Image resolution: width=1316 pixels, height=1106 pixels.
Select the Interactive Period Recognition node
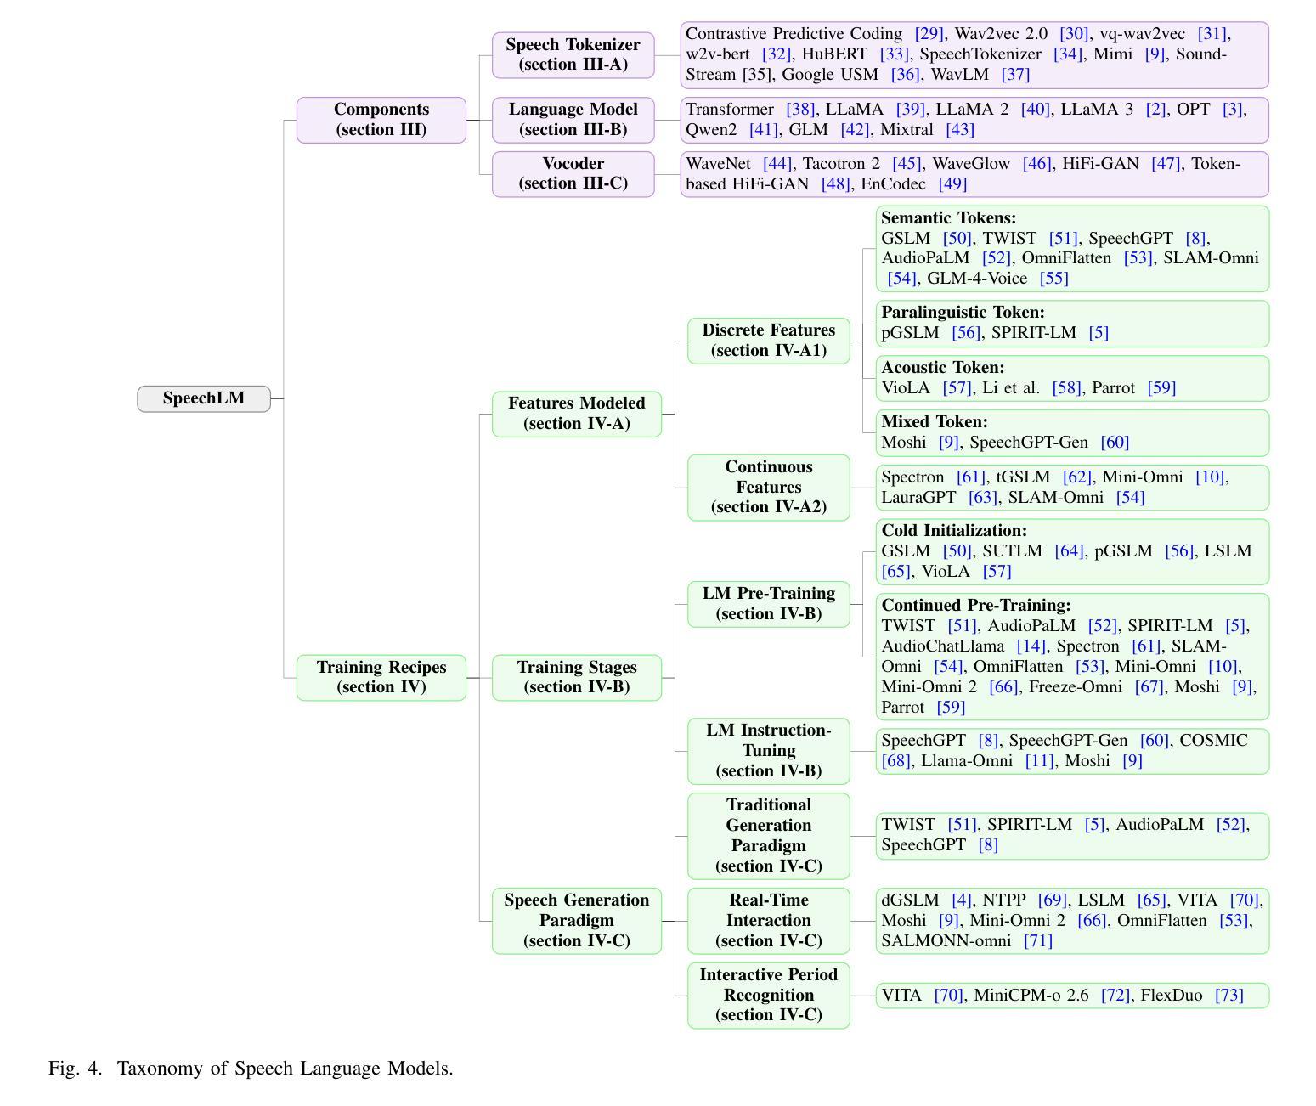[769, 996]
